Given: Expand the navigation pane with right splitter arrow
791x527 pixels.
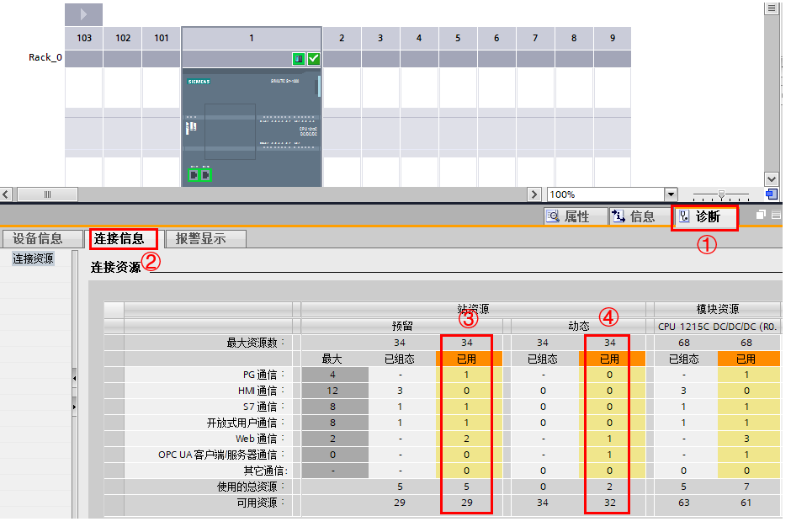Looking at the screenshot, I should (x=75, y=407).
